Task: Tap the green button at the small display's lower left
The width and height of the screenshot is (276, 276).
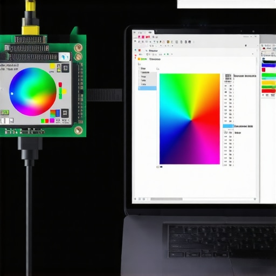Action: (4, 113)
